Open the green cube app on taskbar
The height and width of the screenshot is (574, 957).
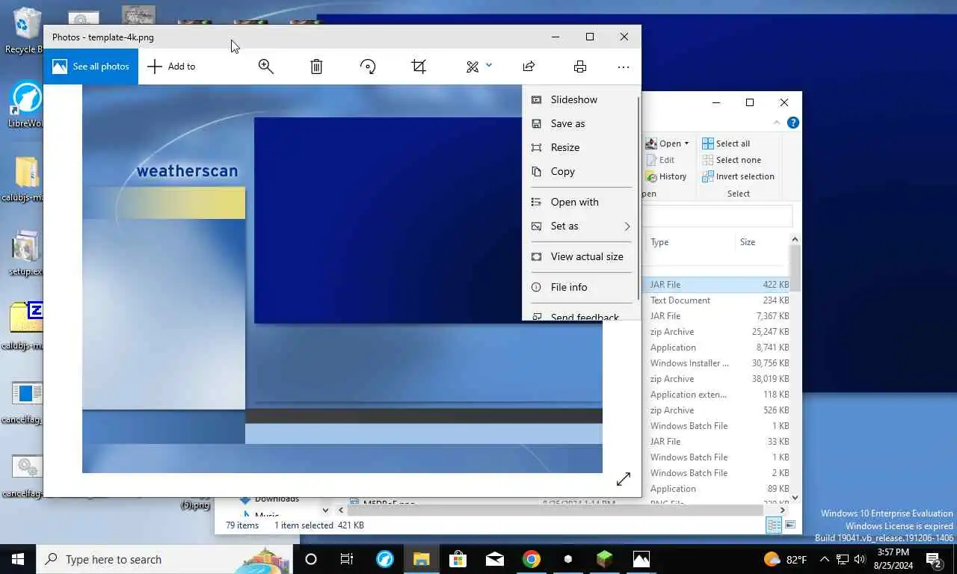coord(604,559)
